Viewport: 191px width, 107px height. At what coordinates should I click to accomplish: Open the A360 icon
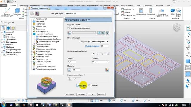[172, 10]
